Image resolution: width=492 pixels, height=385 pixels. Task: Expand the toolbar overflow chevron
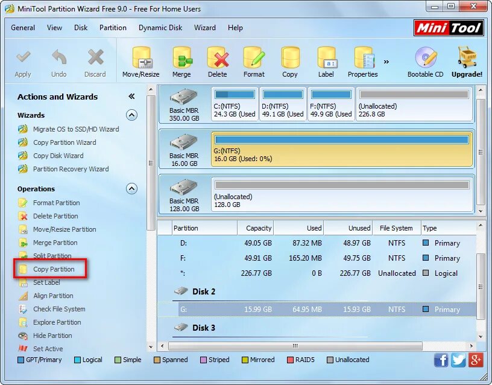pyautogui.click(x=386, y=62)
